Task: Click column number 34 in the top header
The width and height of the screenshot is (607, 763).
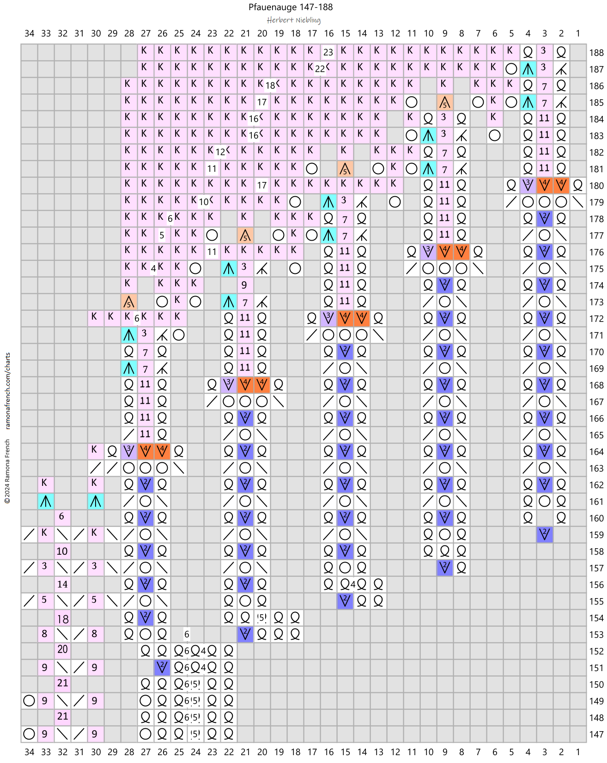Action: (29, 33)
